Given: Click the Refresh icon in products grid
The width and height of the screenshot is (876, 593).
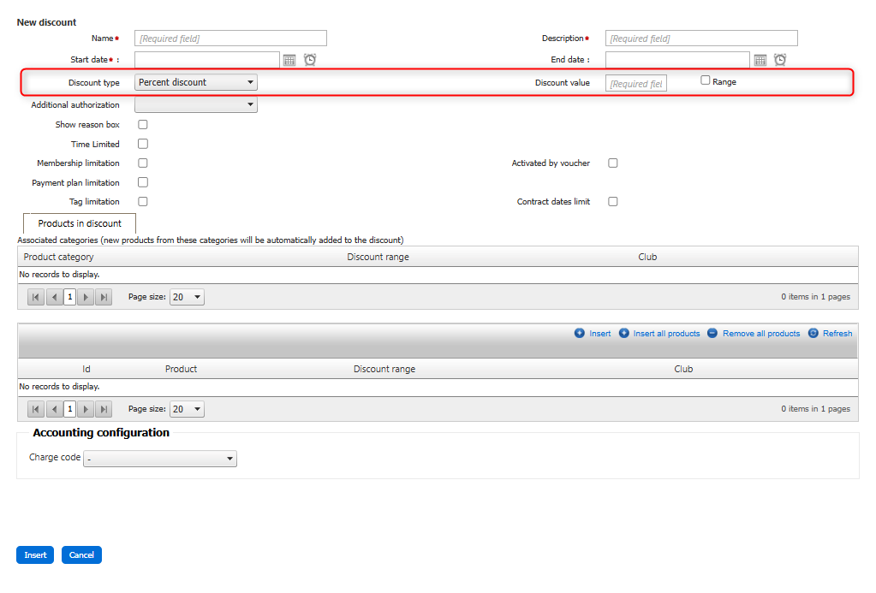Looking at the screenshot, I should coord(813,334).
